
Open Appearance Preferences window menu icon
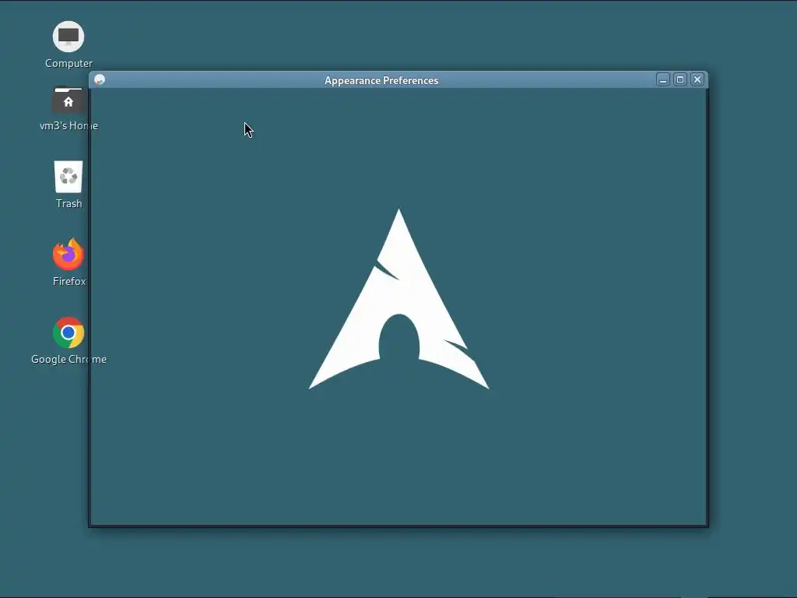(x=100, y=80)
